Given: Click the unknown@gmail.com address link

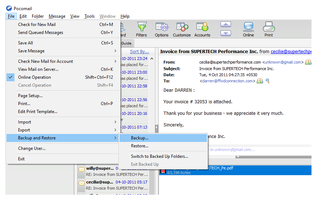Looking at the screenshot, I should (283, 62).
